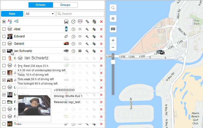Click the wrench header icon
This screenshot has width=203, height=128.
click(87, 22)
